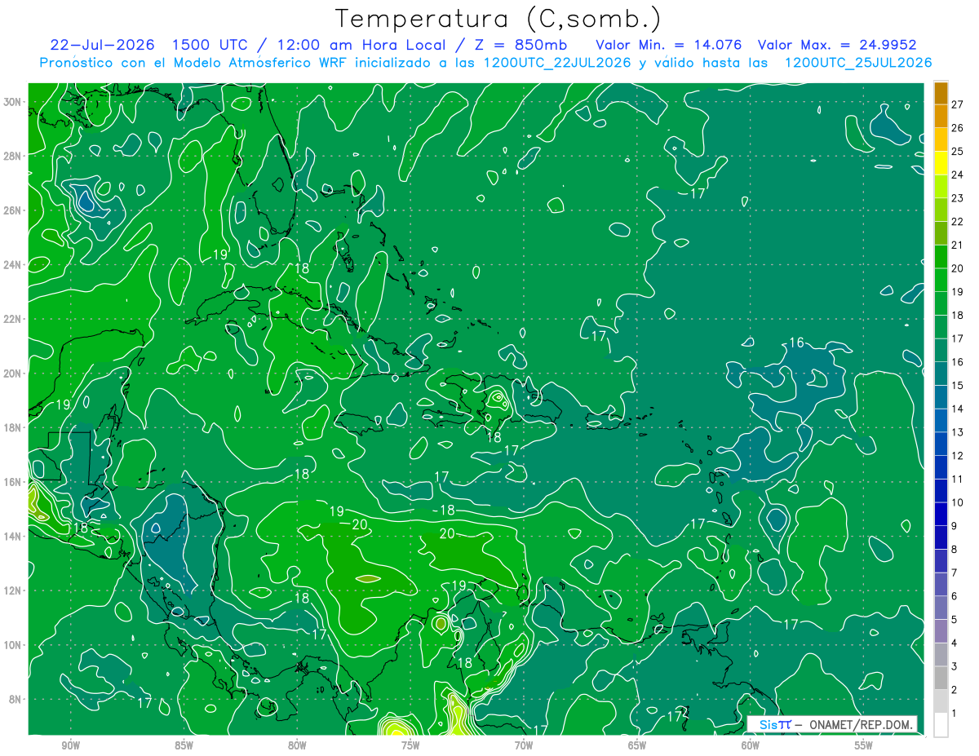Click the blue legend swatch between 12 and 13
This screenshot has height=756, width=979.
tap(941, 444)
